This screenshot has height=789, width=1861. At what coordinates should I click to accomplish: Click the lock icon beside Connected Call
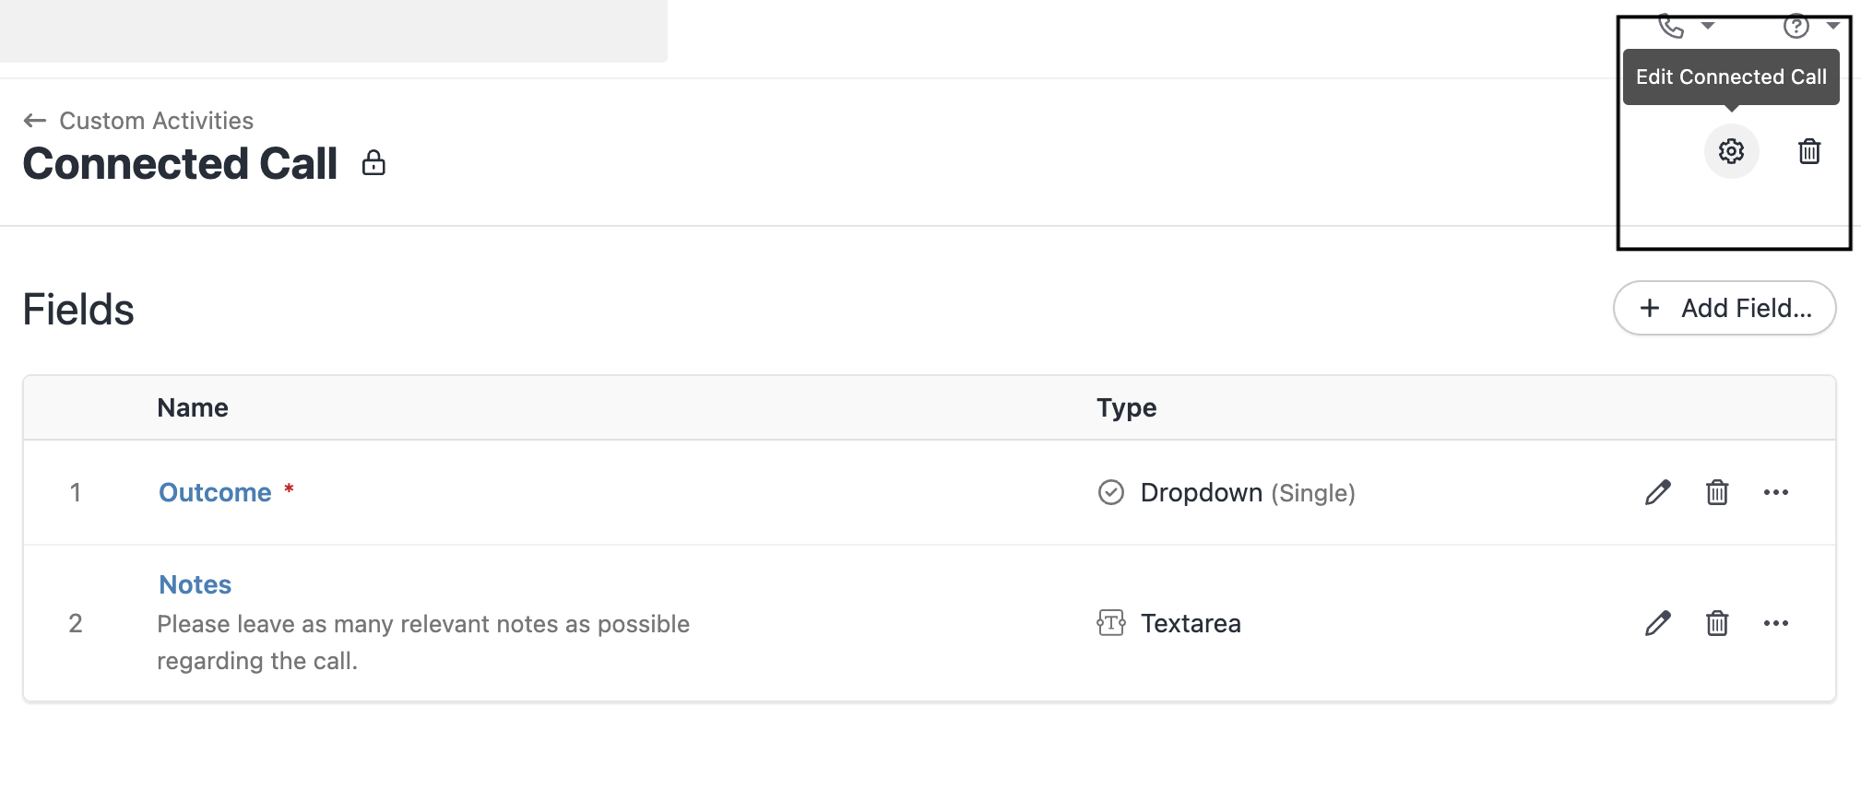pos(373,163)
